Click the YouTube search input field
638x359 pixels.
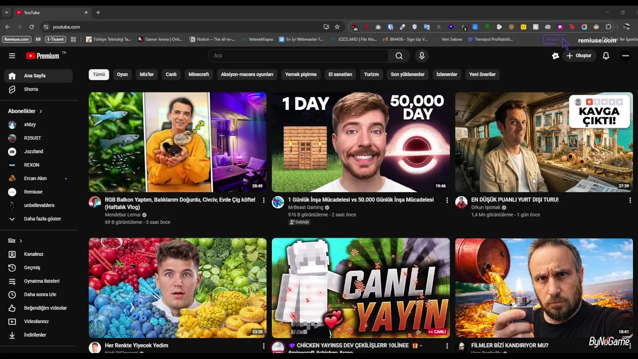pyautogui.click(x=298, y=56)
